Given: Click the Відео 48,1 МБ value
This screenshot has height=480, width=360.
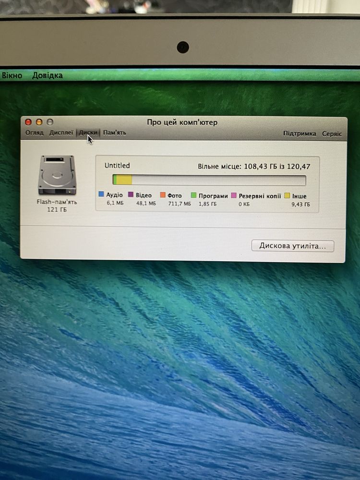Looking at the screenshot, I should (x=146, y=203).
